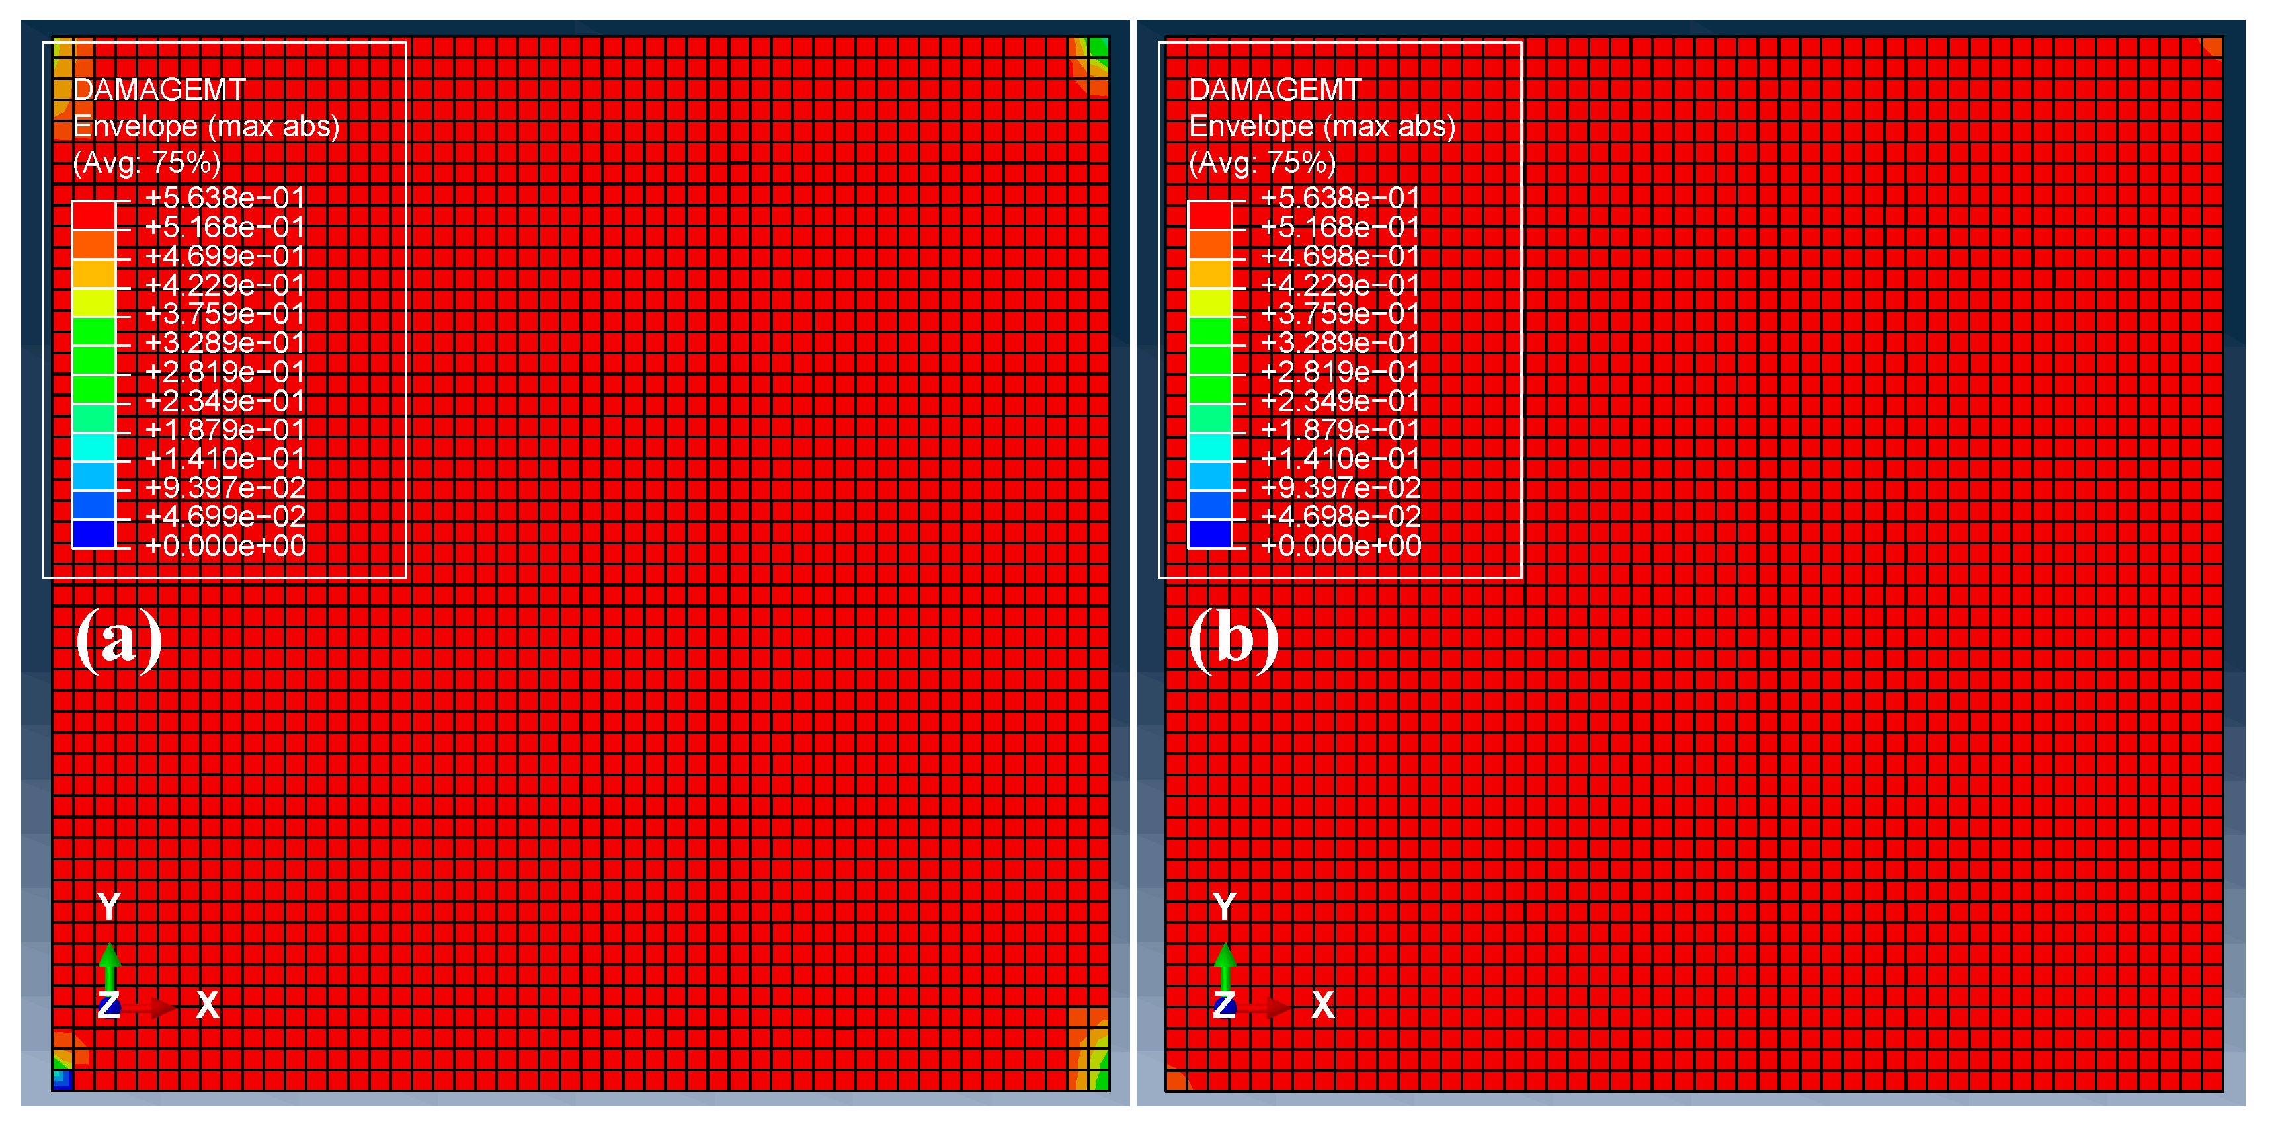Viewport: 2274px width, 1134px height.
Task: Click the DAMAGEMT legend title in panel (a)
Action: [159, 89]
